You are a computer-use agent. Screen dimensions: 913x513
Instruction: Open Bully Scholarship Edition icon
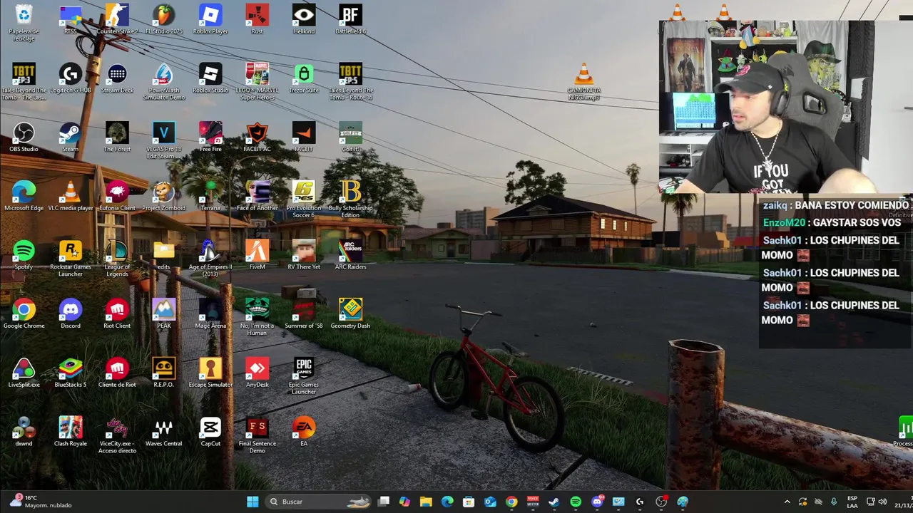(350, 200)
